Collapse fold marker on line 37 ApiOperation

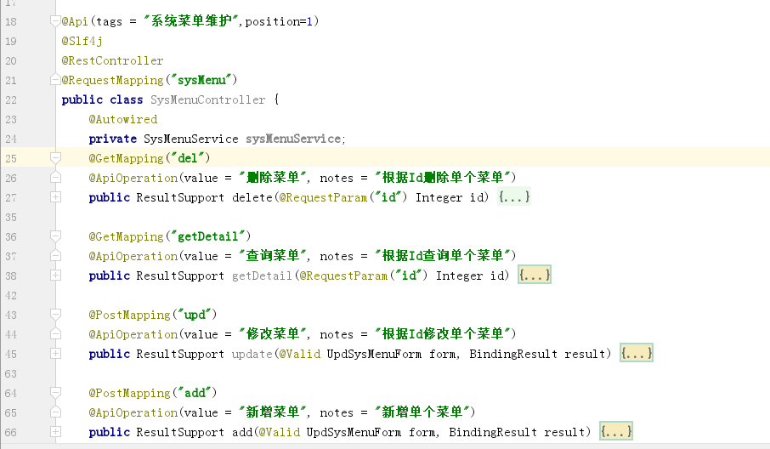click(55, 256)
